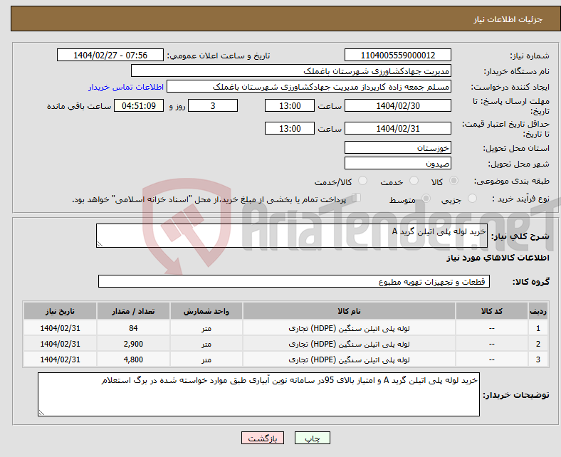Screen dimensions: 561x457
Task: Click quantity 2,900 in row 2
Action: click(133, 344)
